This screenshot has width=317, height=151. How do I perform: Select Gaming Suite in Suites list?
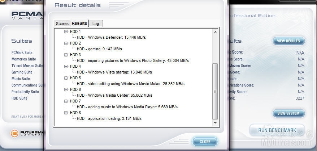tap(22, 72)
